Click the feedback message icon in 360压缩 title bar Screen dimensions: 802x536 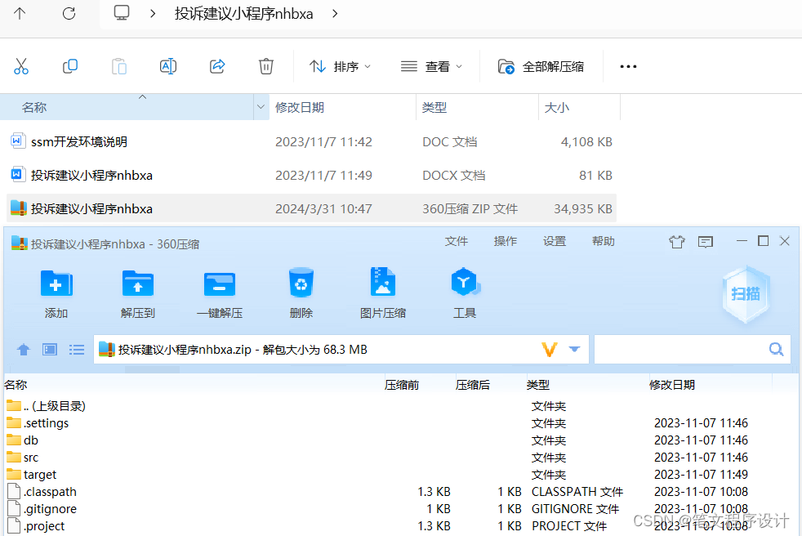click(706, 242)
